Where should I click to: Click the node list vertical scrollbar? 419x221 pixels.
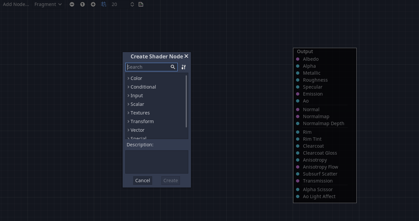click(x=186, y=101)
